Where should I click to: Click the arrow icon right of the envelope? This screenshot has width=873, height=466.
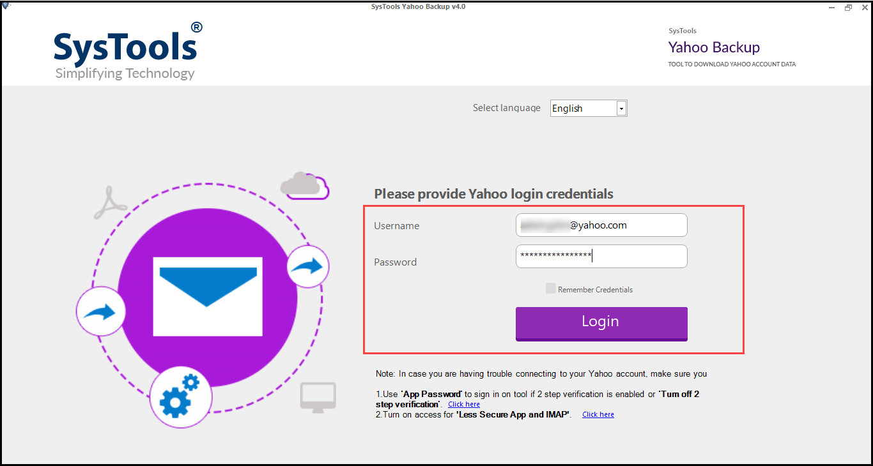(307, 266)
